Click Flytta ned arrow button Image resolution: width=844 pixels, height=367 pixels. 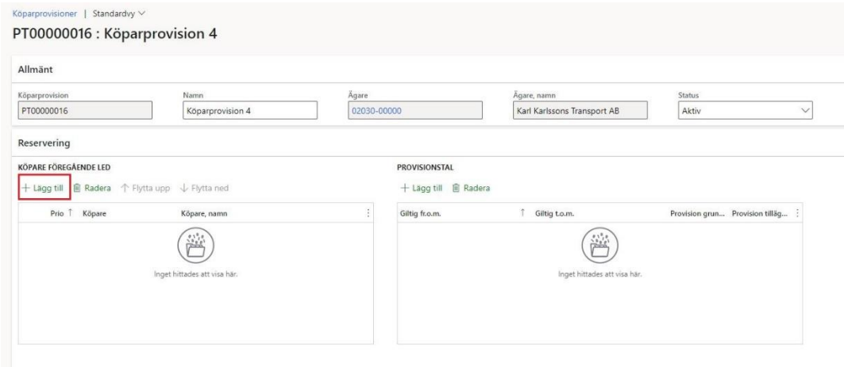point(205,188)
